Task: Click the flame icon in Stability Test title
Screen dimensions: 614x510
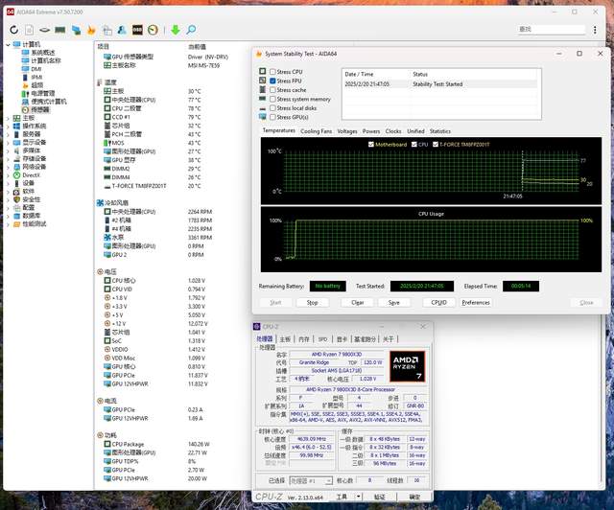Action: [x=258, y=54]
